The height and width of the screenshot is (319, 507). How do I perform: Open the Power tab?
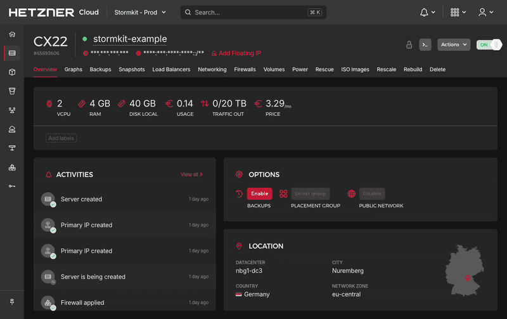pyautogui.click(x=300, y=70)
